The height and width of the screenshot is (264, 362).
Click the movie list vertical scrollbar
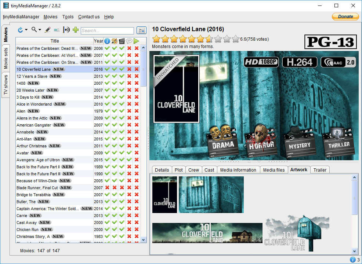coord(144,147)
